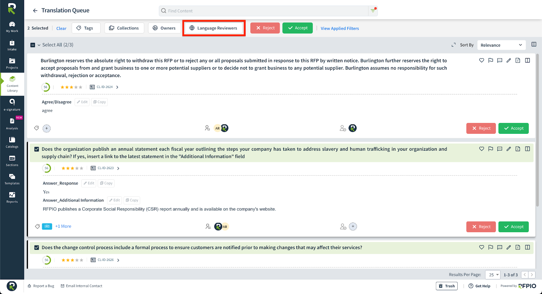Show +1 More tags
542x294 pixels.
pos(63,226)
